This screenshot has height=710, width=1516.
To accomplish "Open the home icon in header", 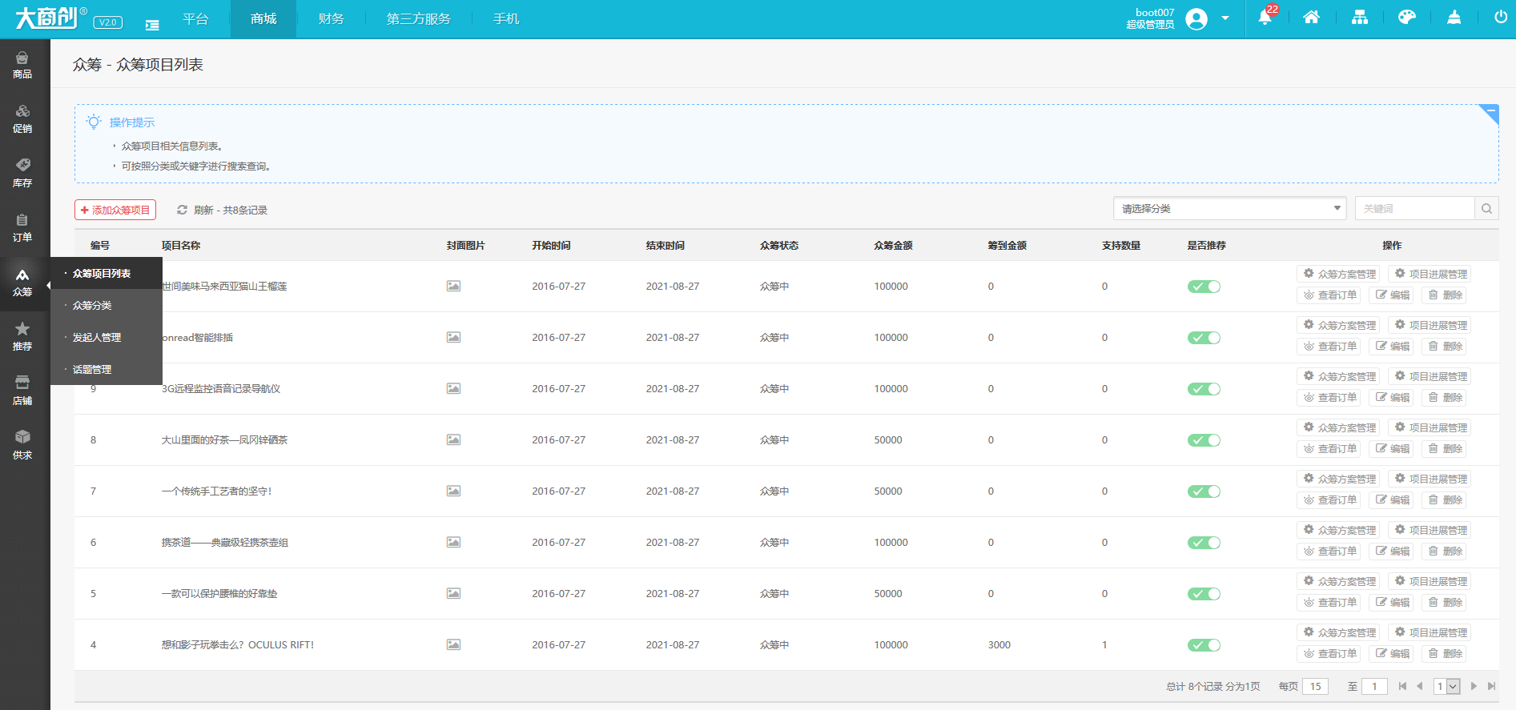I will (x=1311, y=18).
